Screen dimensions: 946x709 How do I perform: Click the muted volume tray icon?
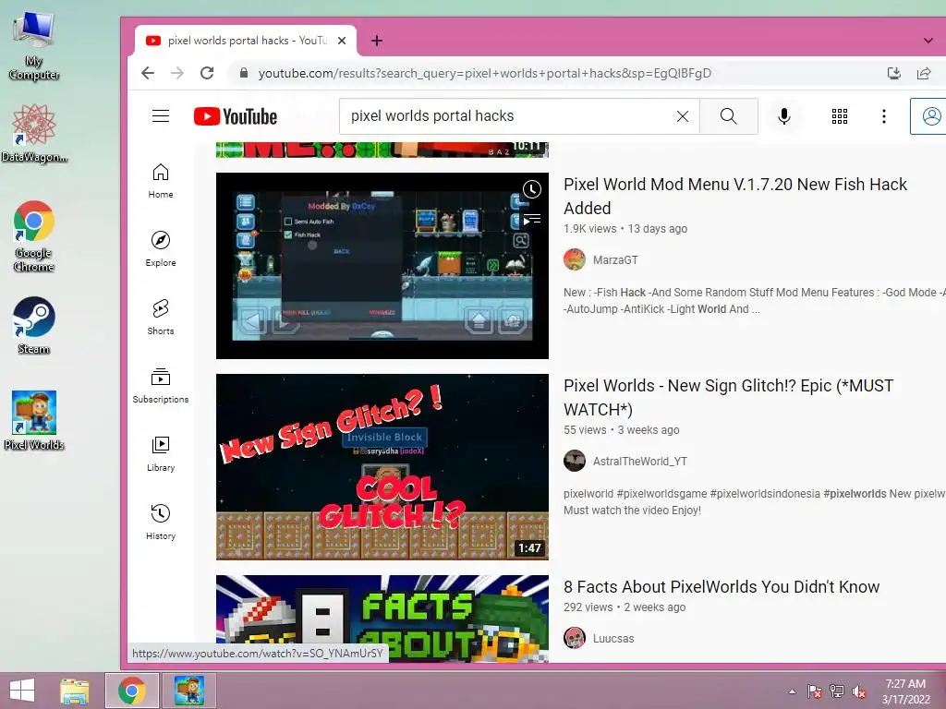pyautogui.click(x=859, y=691)
